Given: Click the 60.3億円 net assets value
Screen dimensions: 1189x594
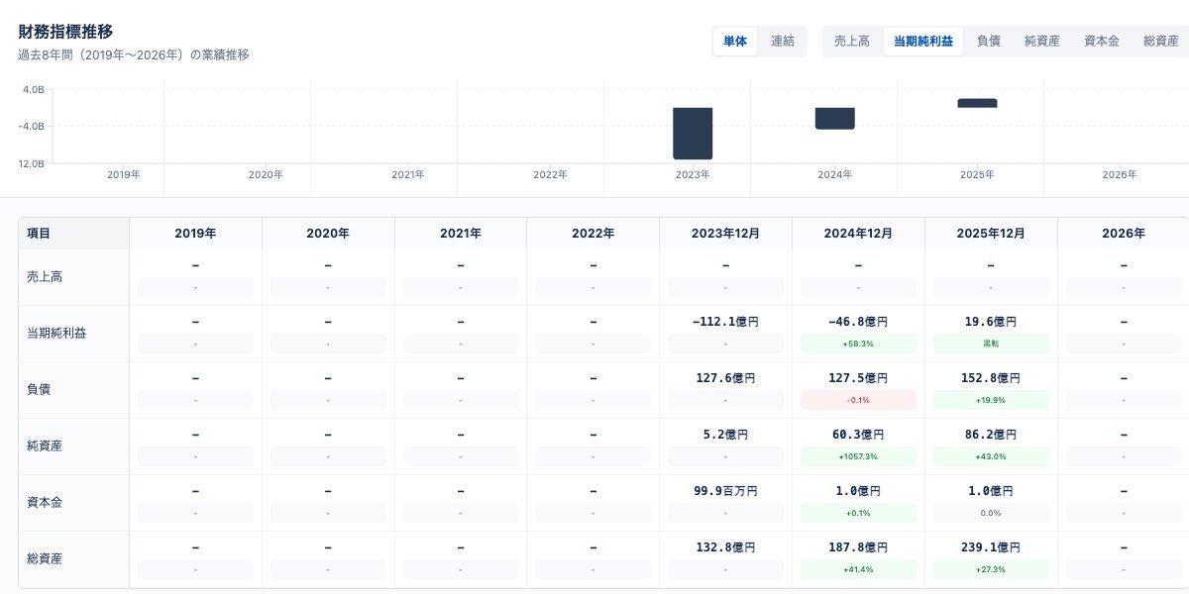Looking at the screenshot, I should tap(858, 435).
